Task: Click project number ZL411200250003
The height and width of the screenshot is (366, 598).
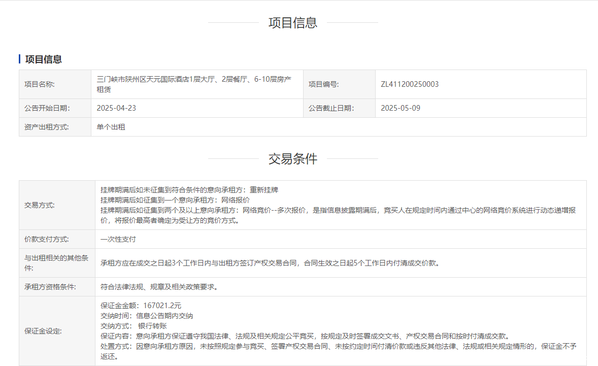Action: coord(410,84)
